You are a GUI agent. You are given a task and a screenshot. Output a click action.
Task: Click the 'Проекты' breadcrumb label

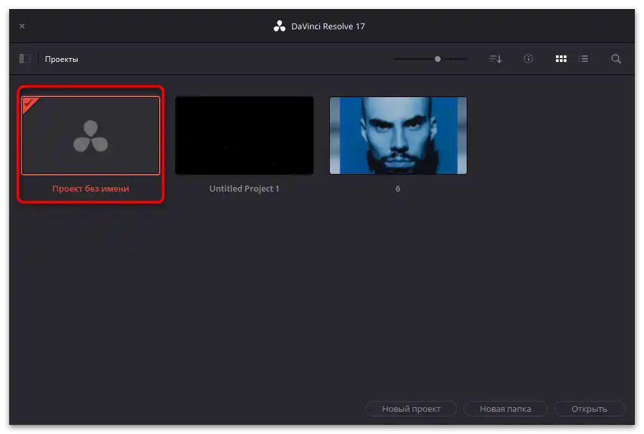pos(62,59)
